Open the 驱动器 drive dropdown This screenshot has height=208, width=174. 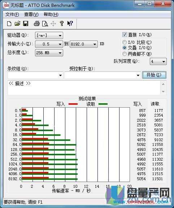pyautogui.click(x=49, y=35)
